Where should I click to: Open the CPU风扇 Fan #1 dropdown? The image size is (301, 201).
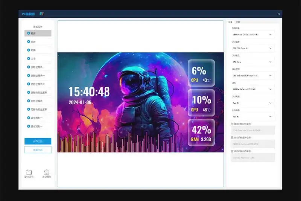pyautogui.click(x=253, y=103)
